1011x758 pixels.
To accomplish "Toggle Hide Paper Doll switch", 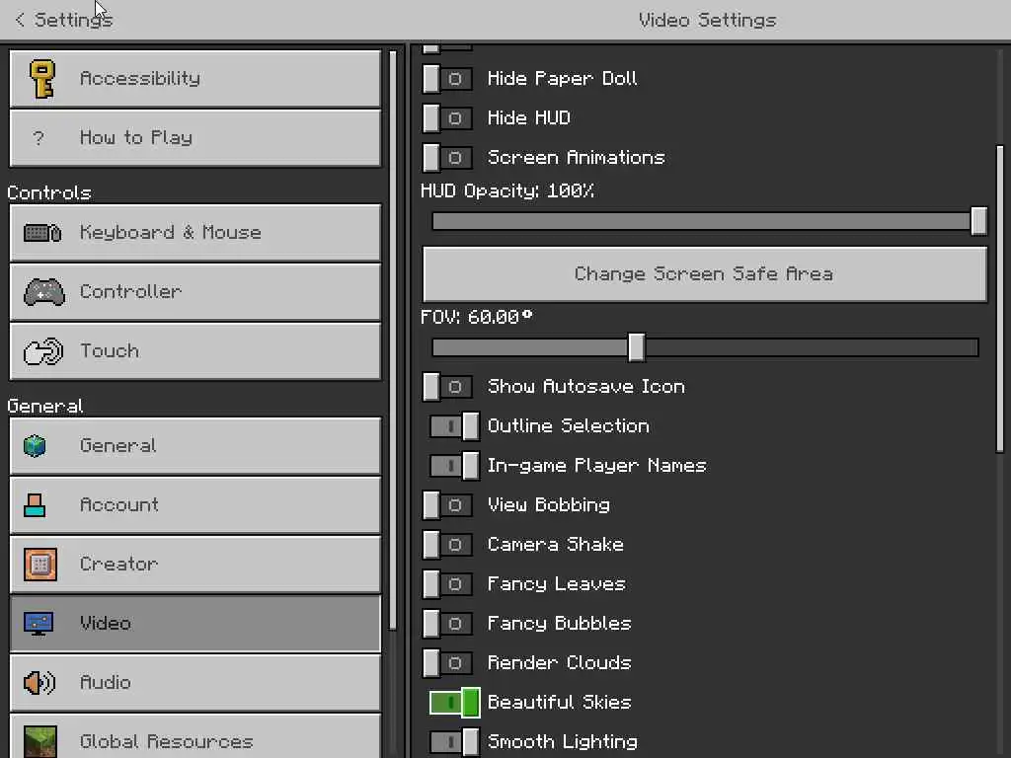I will 447,79.
